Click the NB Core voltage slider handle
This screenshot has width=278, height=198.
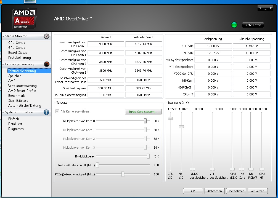(x=242, y=169)
